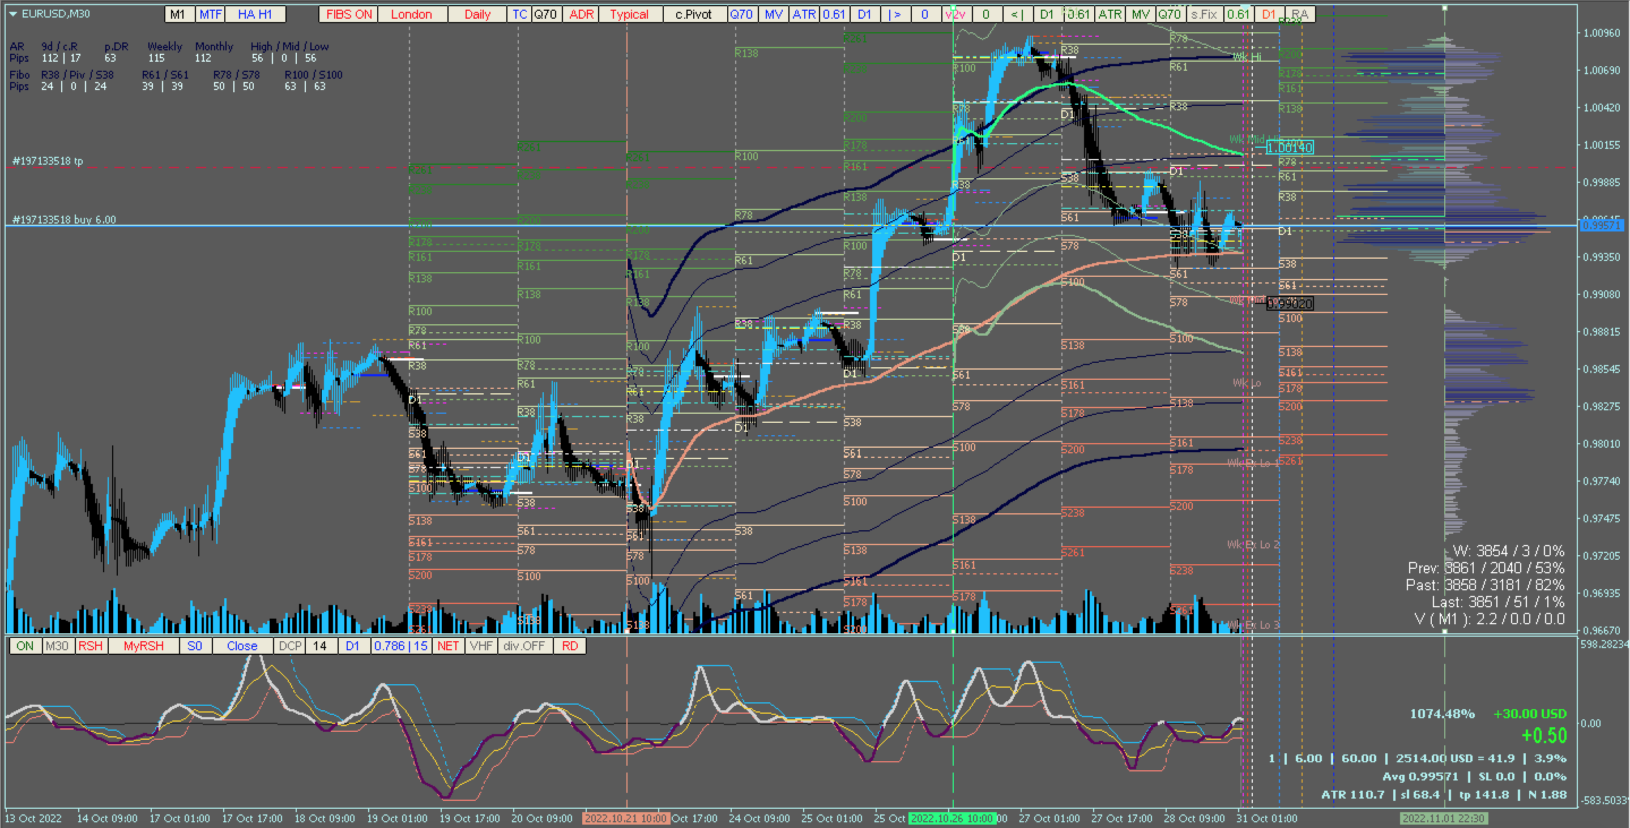This screenshot has height=828, width=1630.
Task: Click the blue 0.99571 current price label
Action: [1602, 225]
